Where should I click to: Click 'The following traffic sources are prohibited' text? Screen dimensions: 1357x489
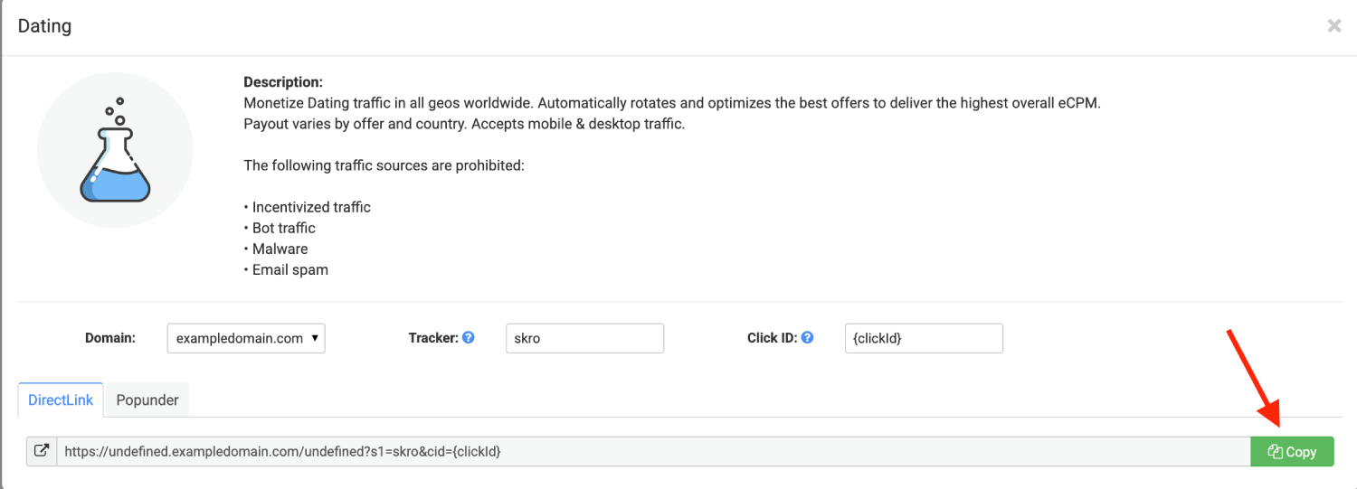[x=384, y=165]
